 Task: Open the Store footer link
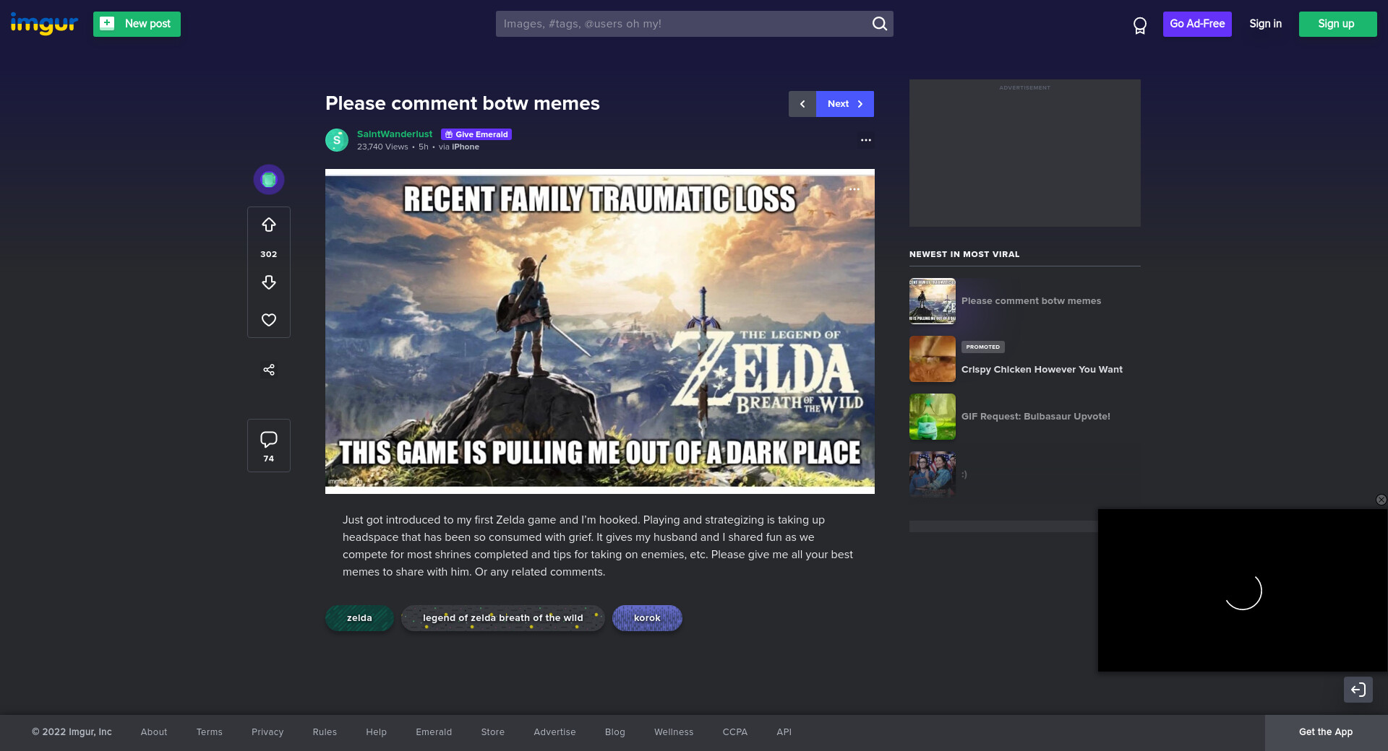[x=493, y=732]
